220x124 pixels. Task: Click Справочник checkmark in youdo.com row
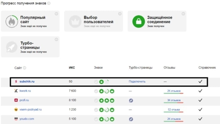pyautogui.click(x=200, y=119)
